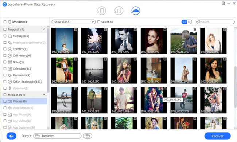Switch to grid thumbnail view
The image size is (237, 142).
(x=184, y=22)
